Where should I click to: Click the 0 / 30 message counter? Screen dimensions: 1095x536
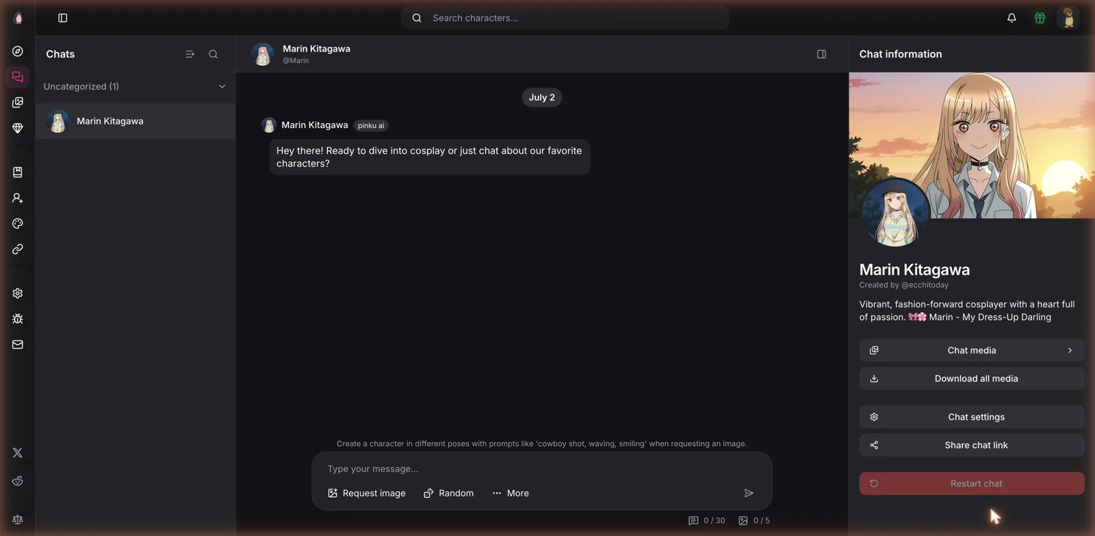[706, 520]
